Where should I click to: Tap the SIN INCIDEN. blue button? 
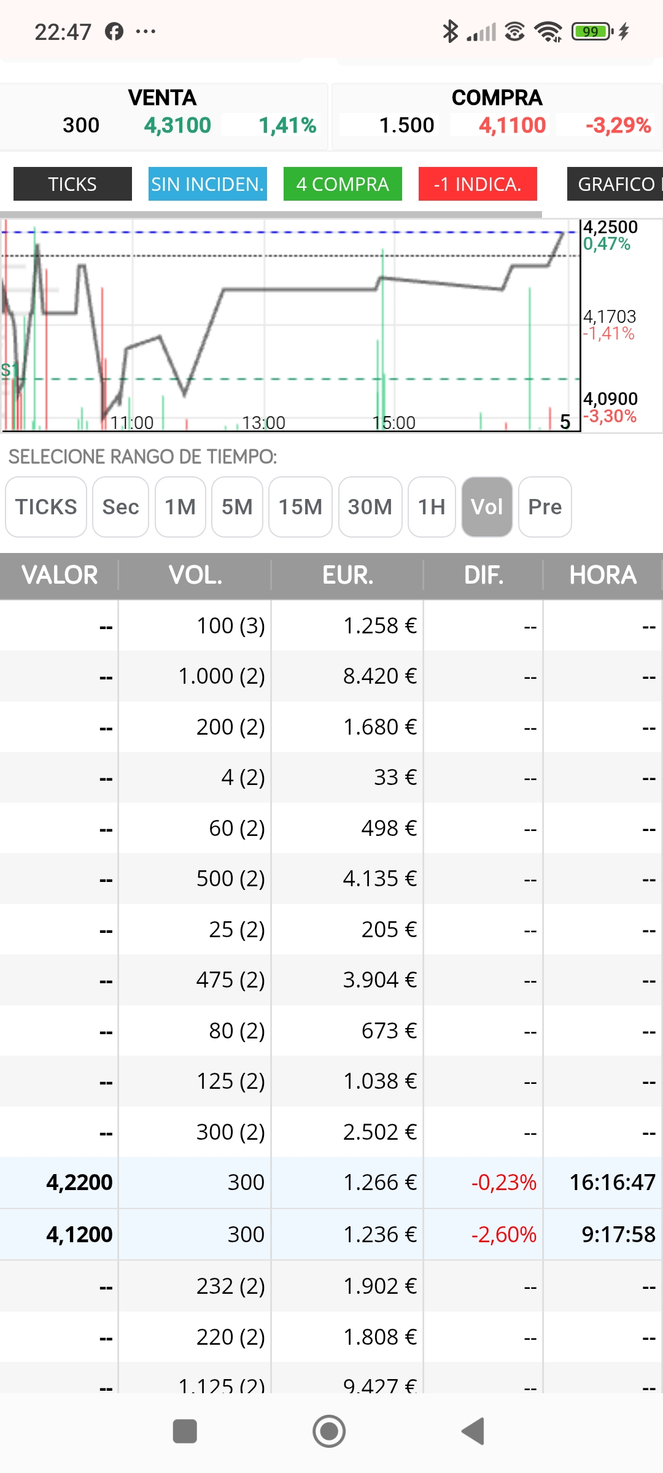pos(207,184)
